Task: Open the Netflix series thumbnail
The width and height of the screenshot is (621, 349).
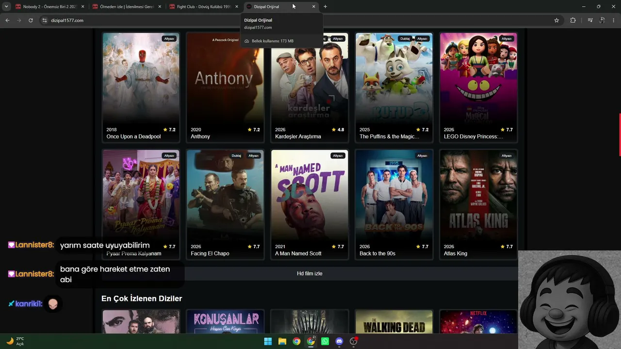Action: click(478, 322)
